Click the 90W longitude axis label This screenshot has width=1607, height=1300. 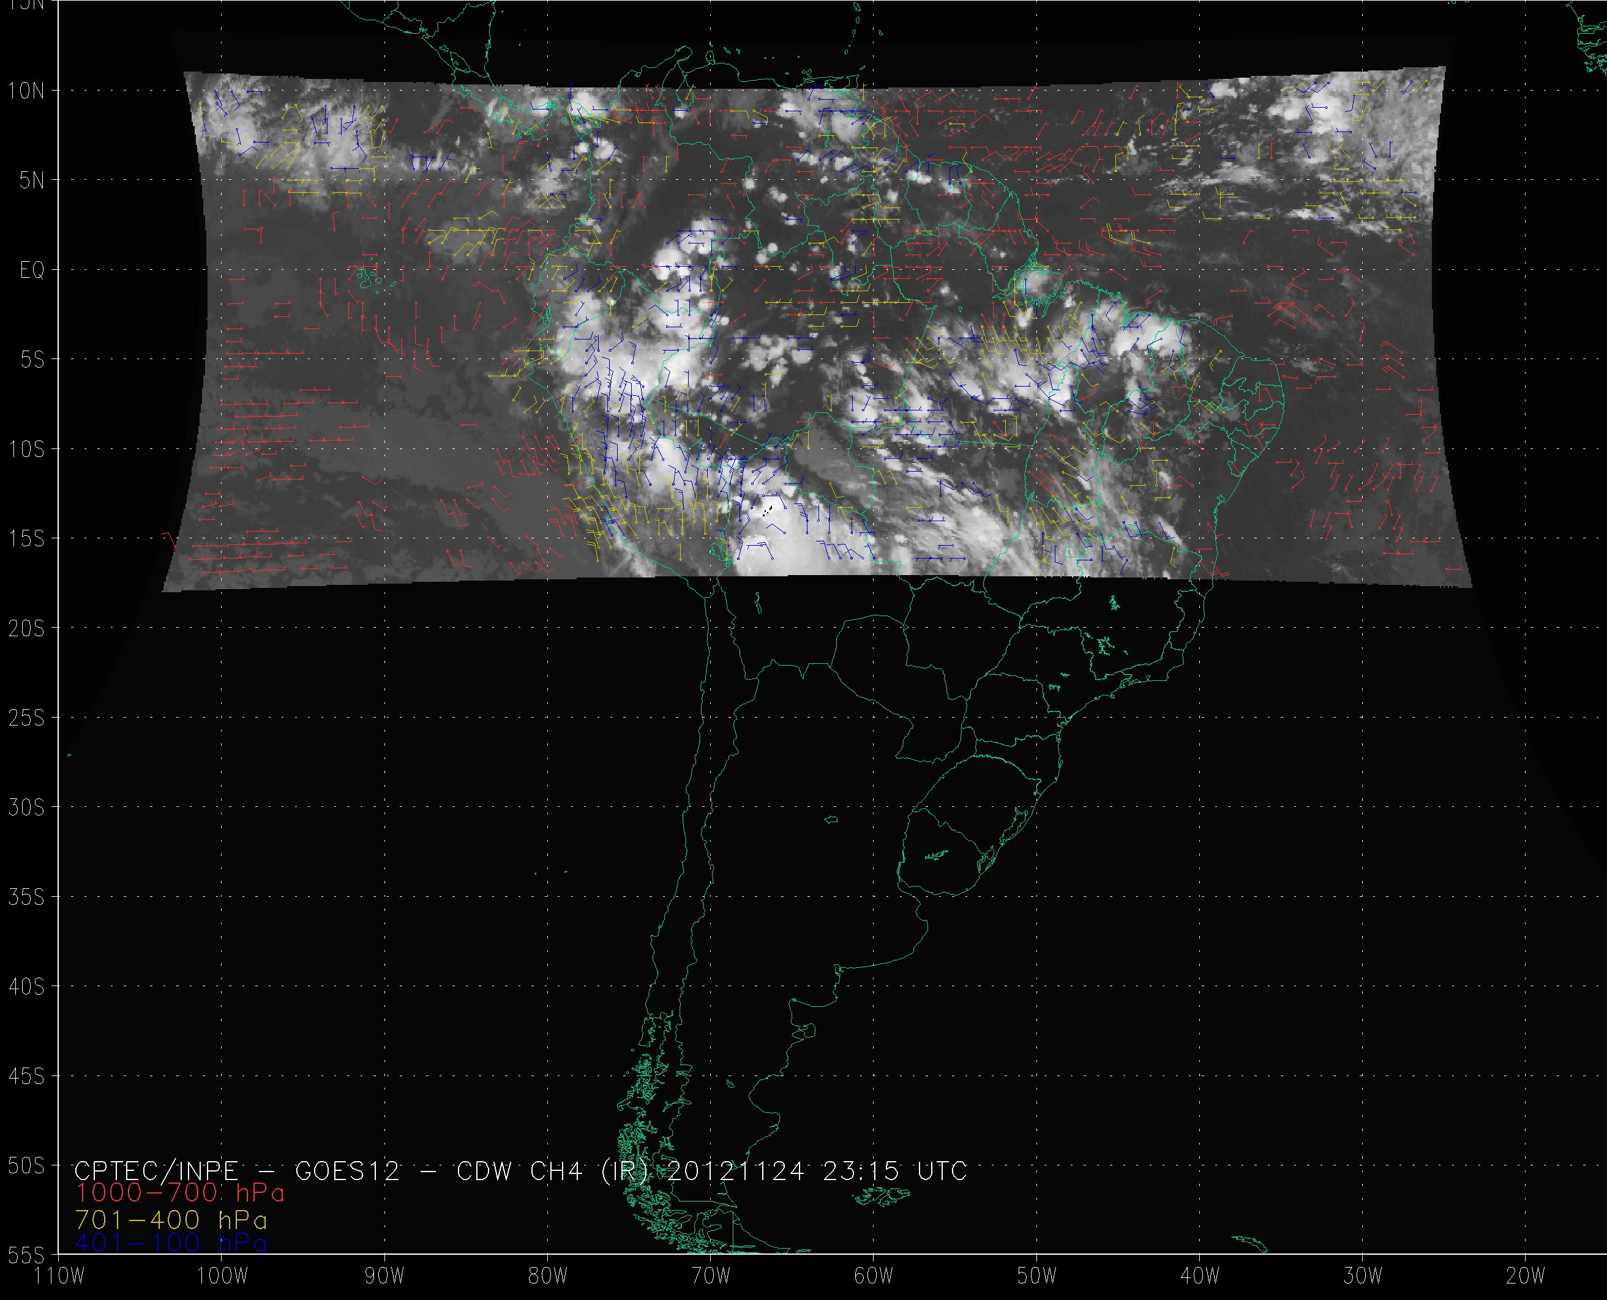click(385, 1276)
